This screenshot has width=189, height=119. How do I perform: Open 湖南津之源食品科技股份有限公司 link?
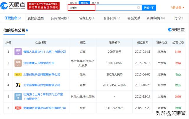pos(45,108)
